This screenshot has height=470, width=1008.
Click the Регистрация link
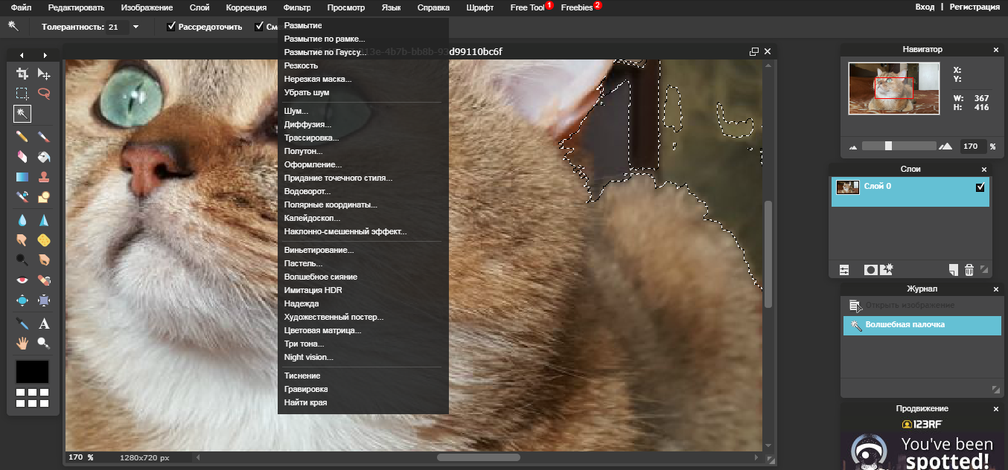[974, 7]
